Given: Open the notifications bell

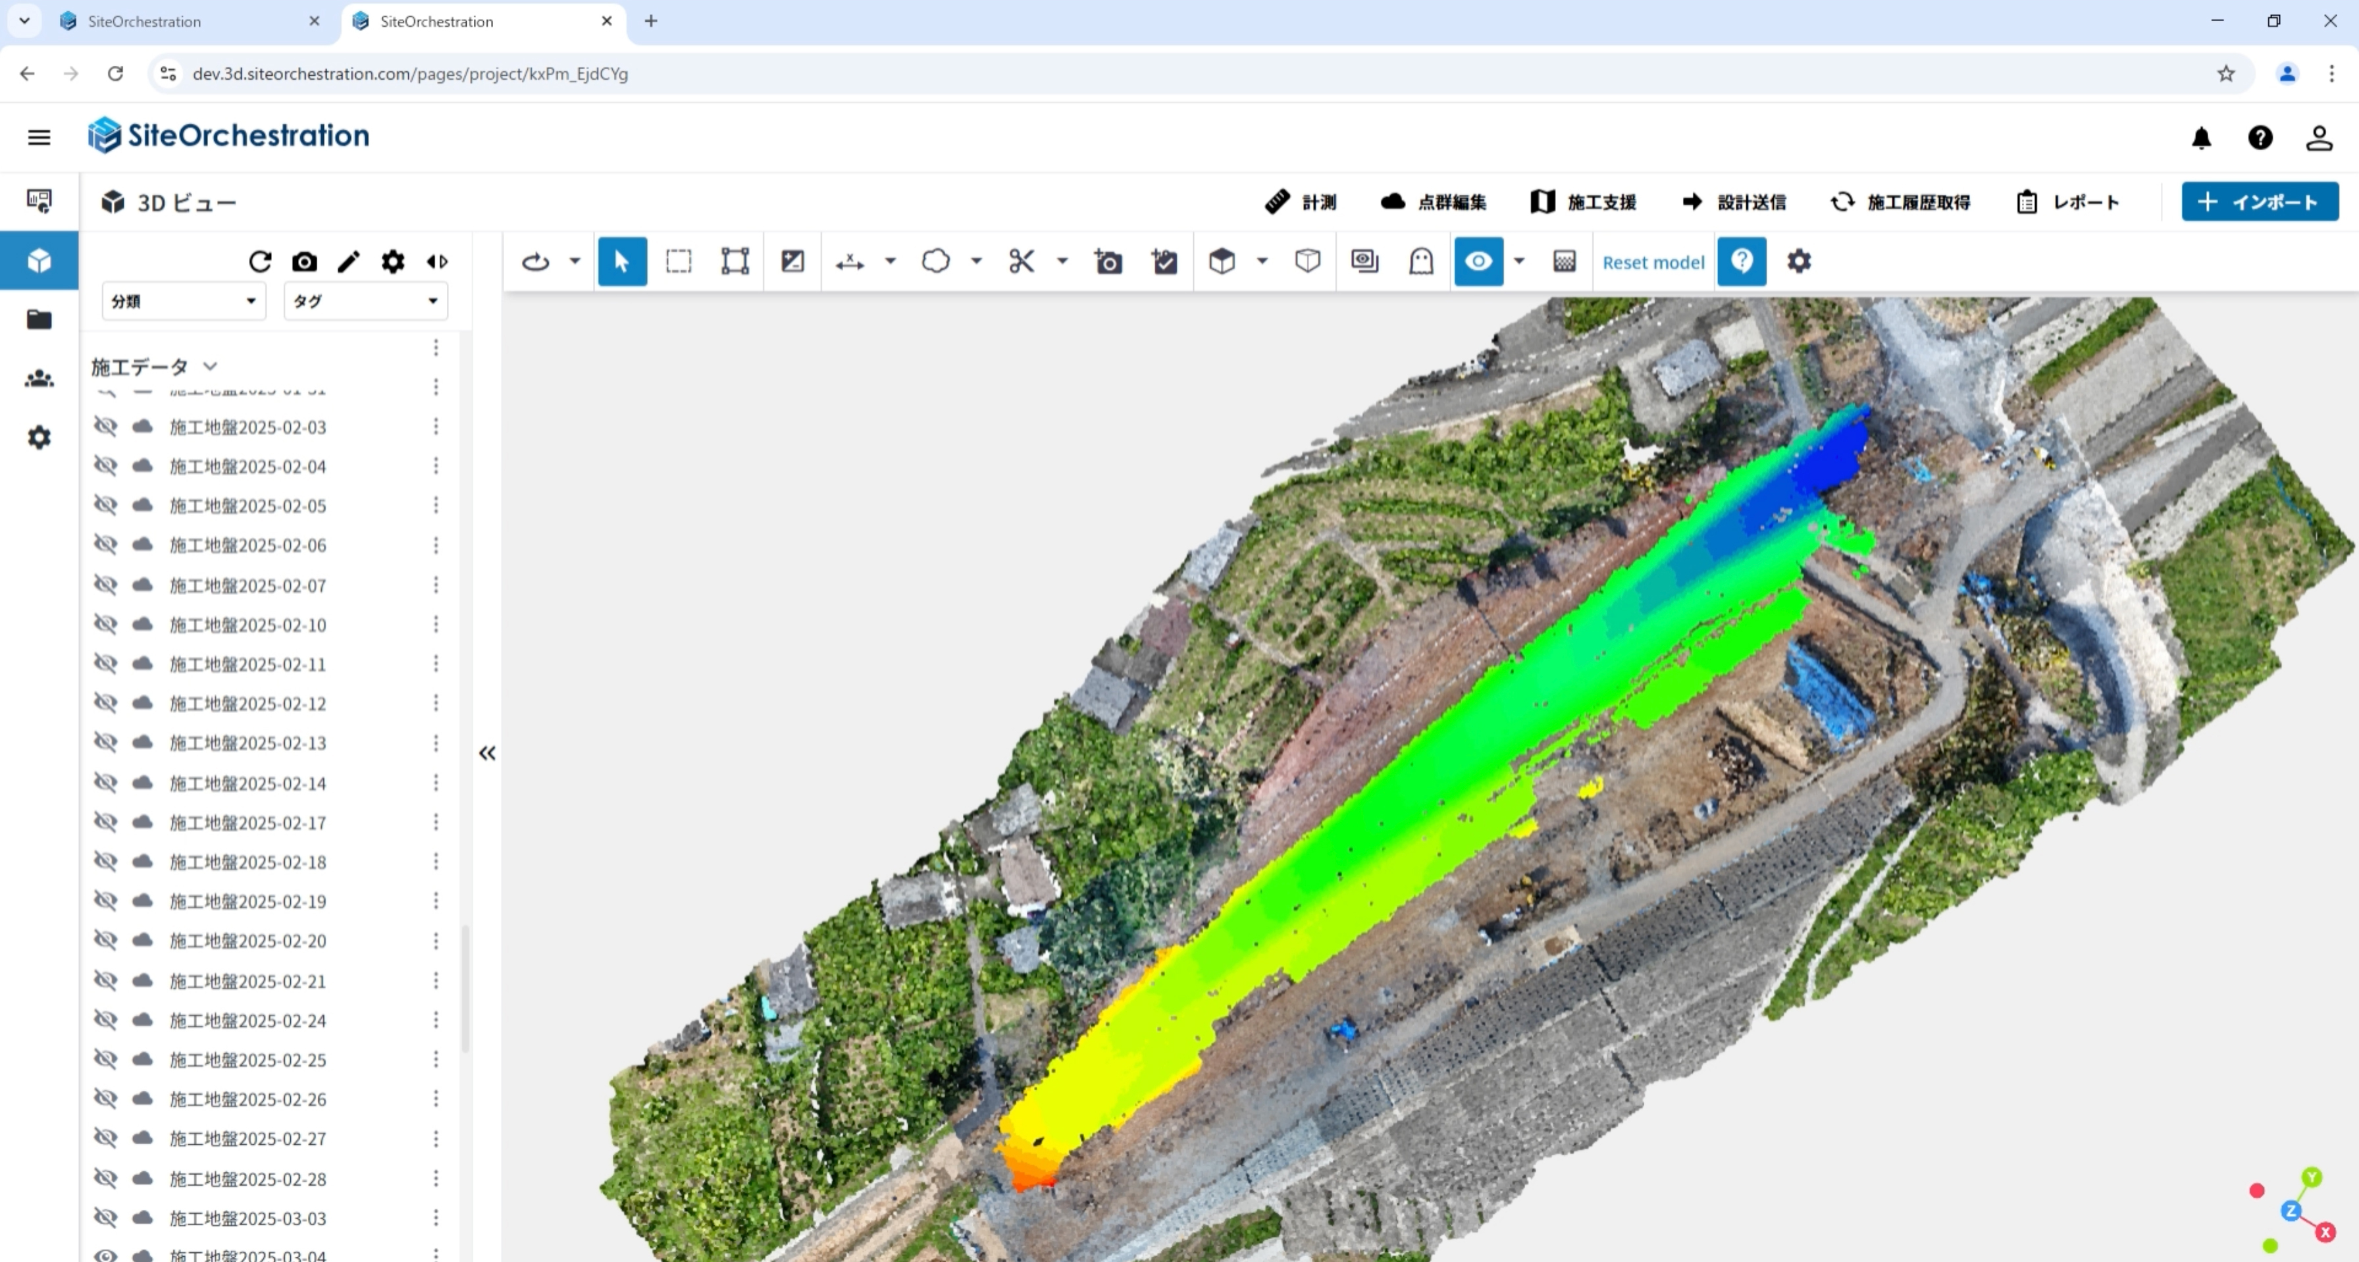Looking at the screenshot, I should [x=2202, y=138].
